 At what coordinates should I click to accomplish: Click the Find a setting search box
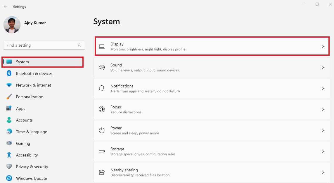point(41,45)
